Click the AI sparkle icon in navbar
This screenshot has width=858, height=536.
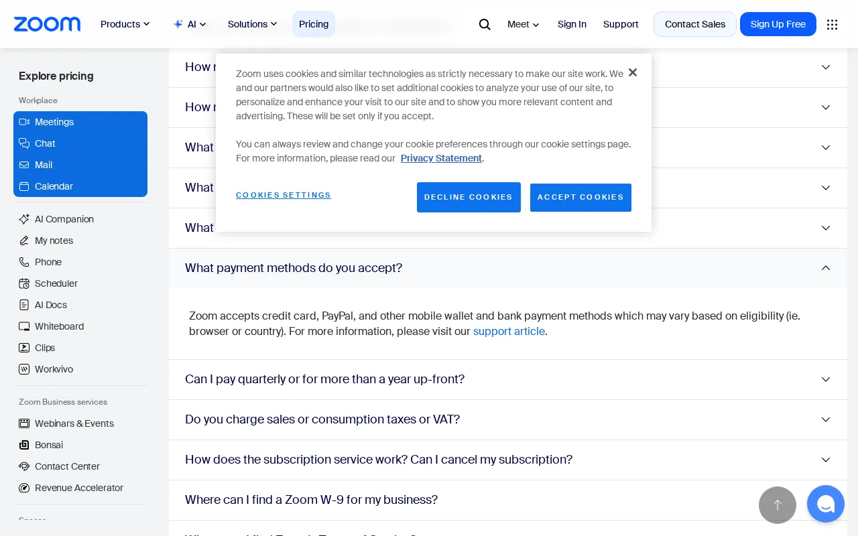pos(178,24)
